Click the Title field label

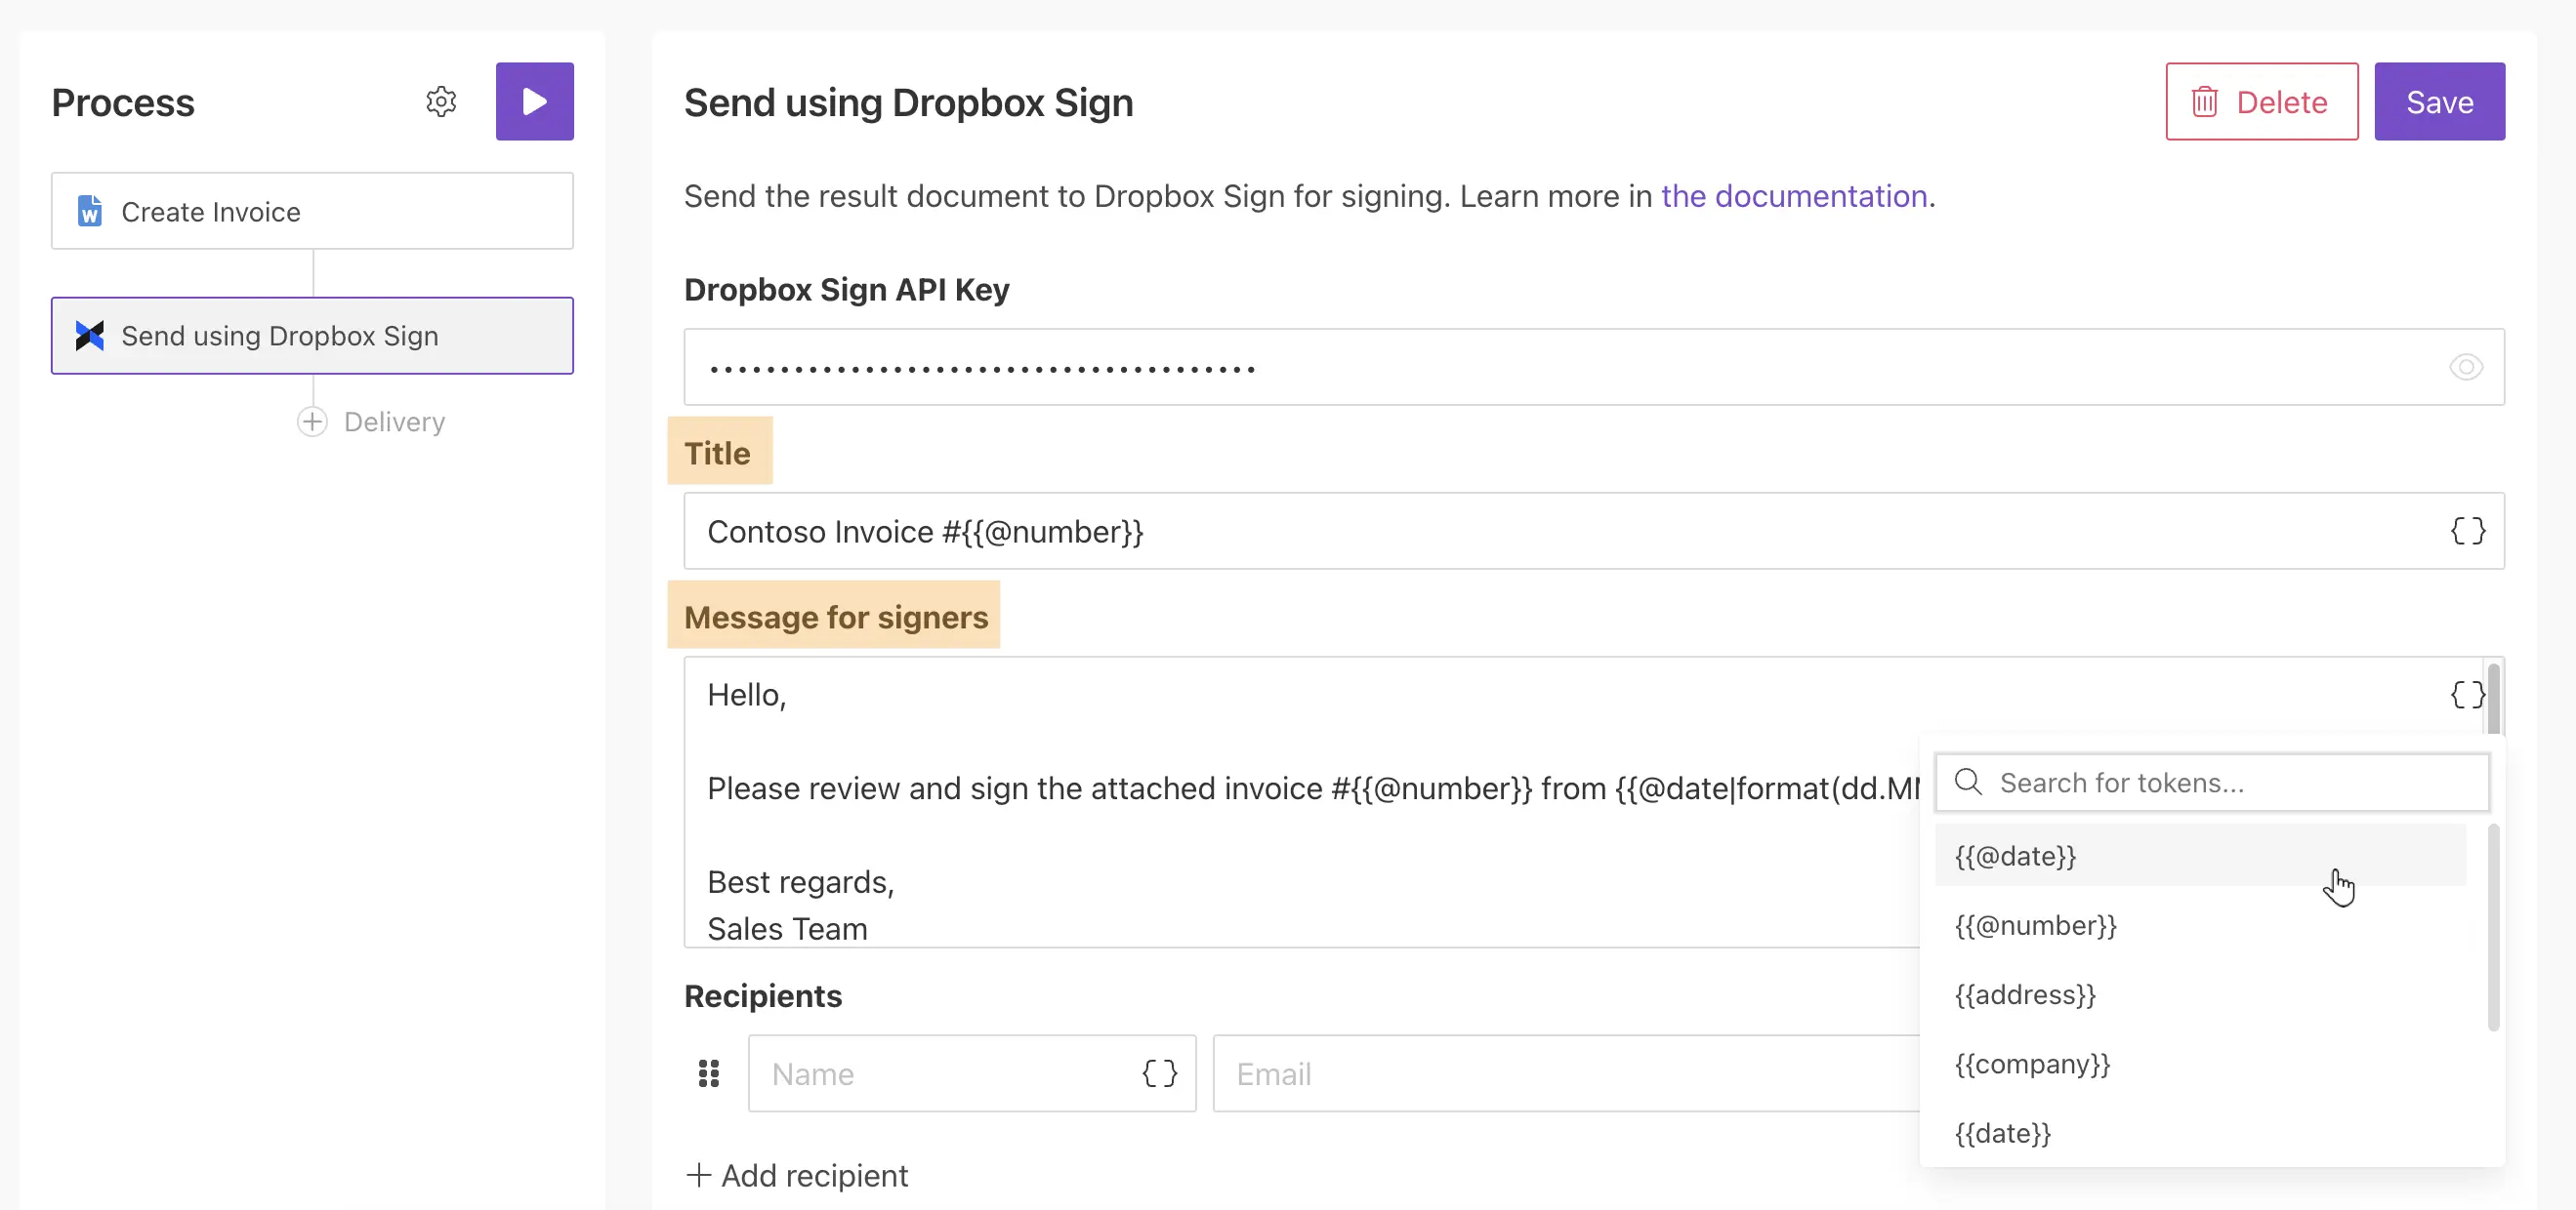(717, 453)
